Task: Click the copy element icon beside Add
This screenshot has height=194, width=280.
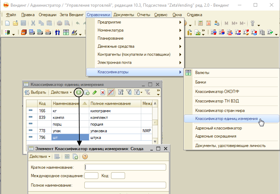Action: (87, 92)
